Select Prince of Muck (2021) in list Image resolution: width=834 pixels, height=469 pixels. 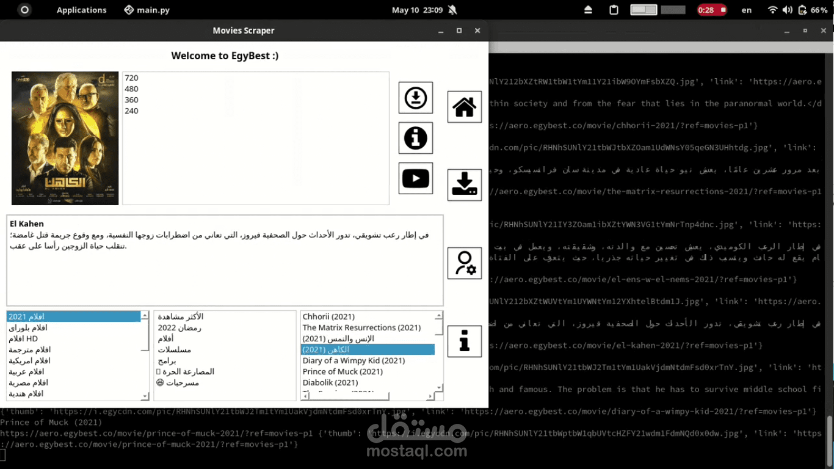click(368, 371)
